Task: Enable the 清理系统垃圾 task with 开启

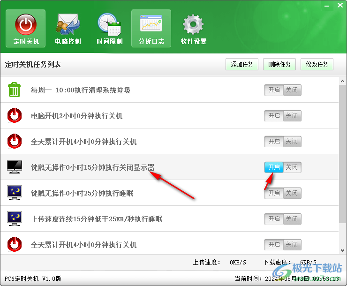Action: click(x=274, y=90)
